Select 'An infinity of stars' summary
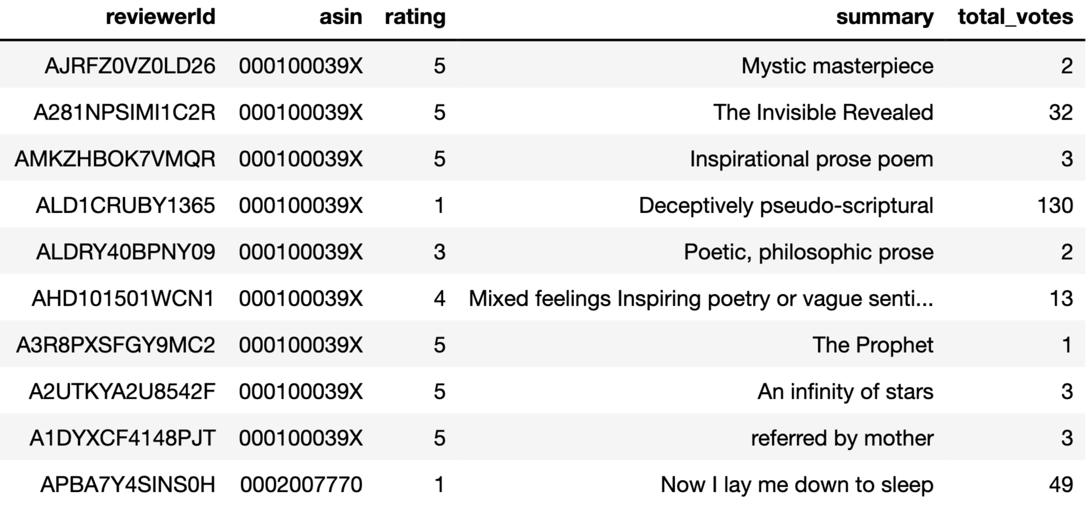 click(845, 392)
